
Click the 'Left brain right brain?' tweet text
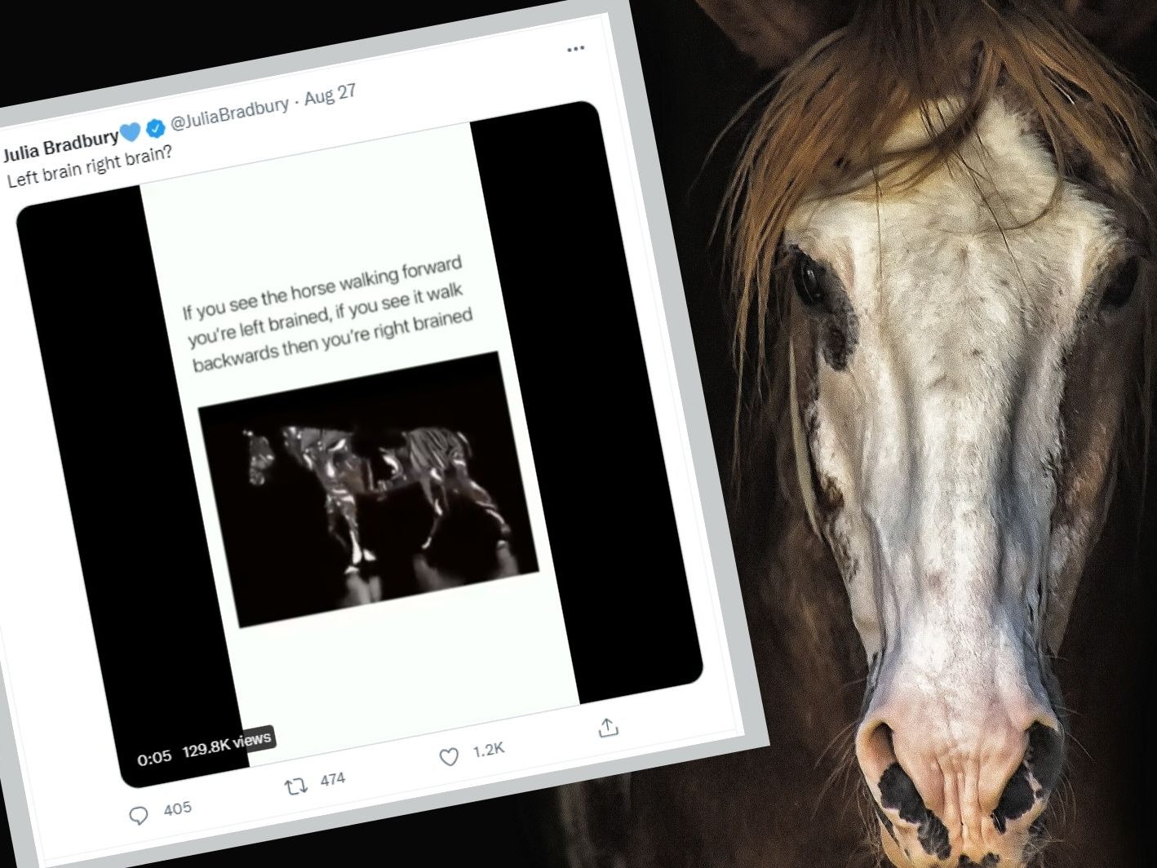pyautogui.click(x=90, y=166)
